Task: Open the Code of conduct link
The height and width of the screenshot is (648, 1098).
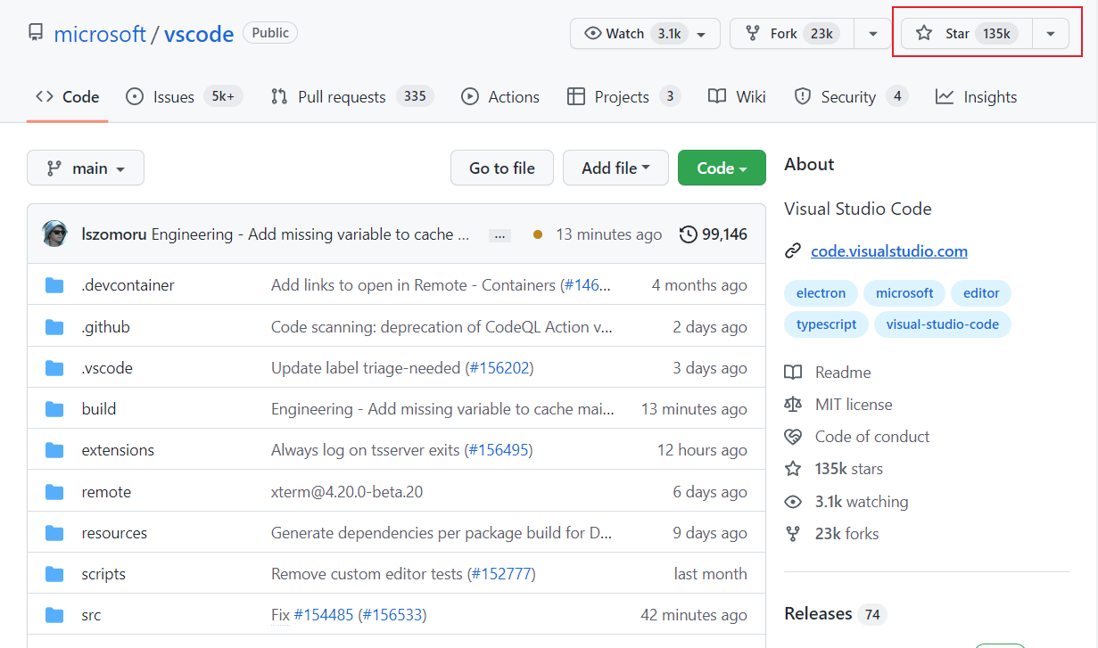Action: pyautogui.click(x=857, y=437)
